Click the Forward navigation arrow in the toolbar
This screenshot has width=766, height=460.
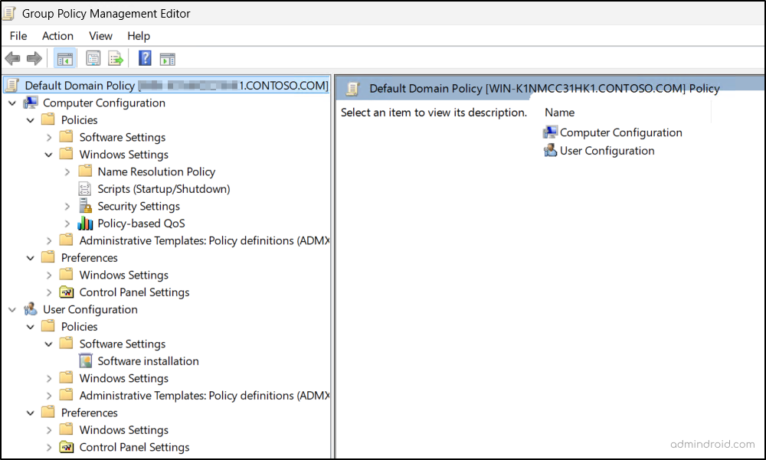[34, 58]
